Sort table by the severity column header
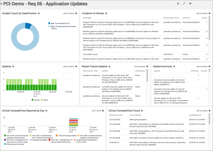 [186, 18]
